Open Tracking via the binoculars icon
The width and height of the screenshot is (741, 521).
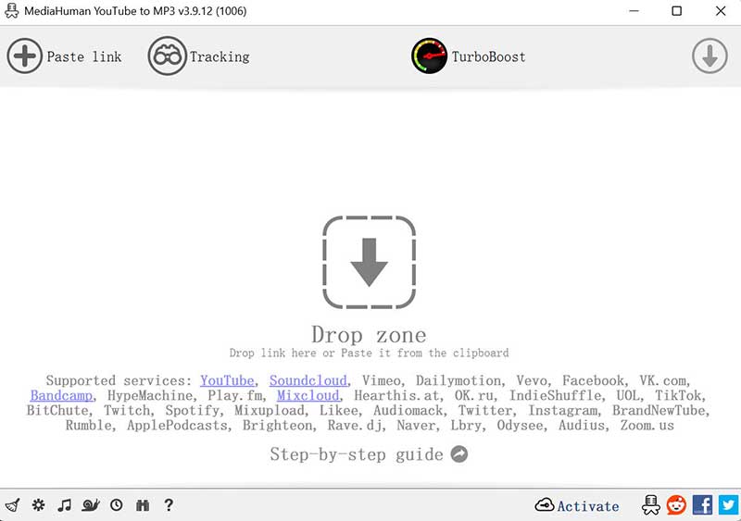pos(167,56)
